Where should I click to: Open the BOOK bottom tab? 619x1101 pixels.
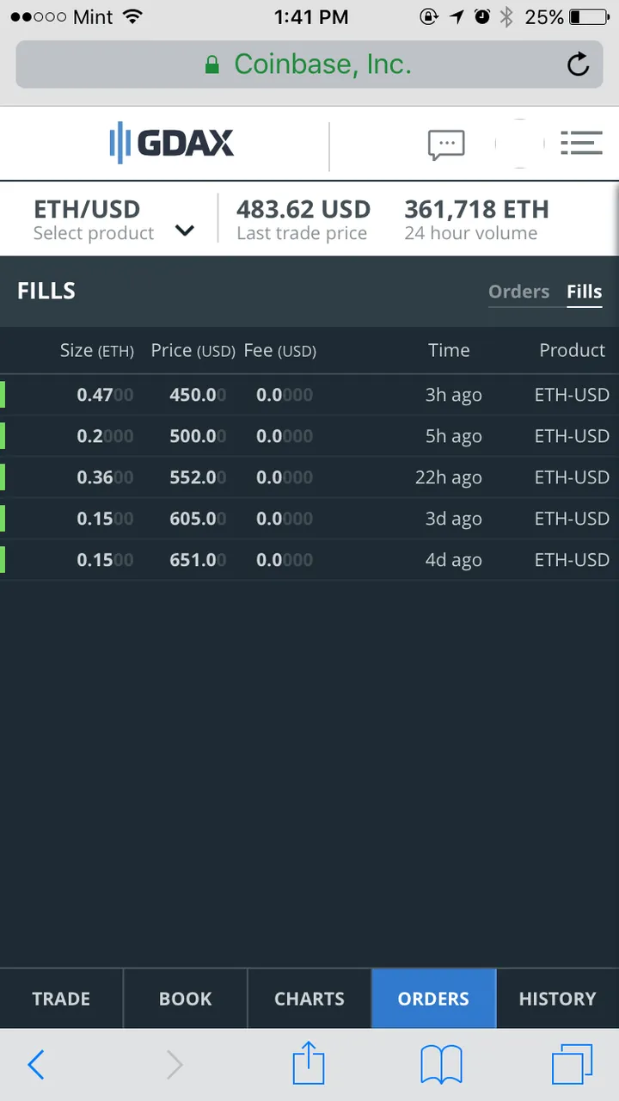tap(185, 999)
